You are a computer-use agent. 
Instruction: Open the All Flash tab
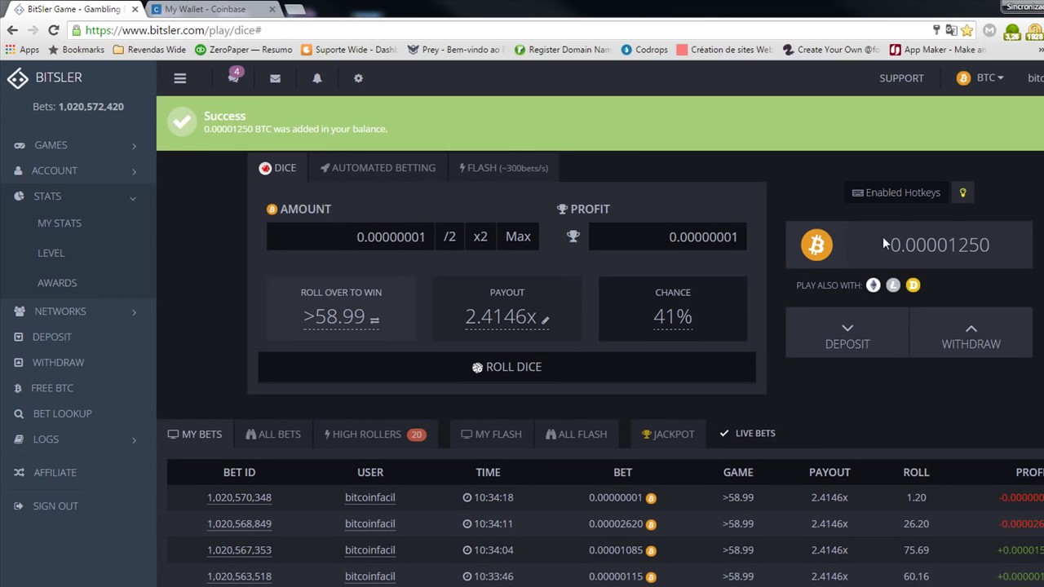point(577,435)
